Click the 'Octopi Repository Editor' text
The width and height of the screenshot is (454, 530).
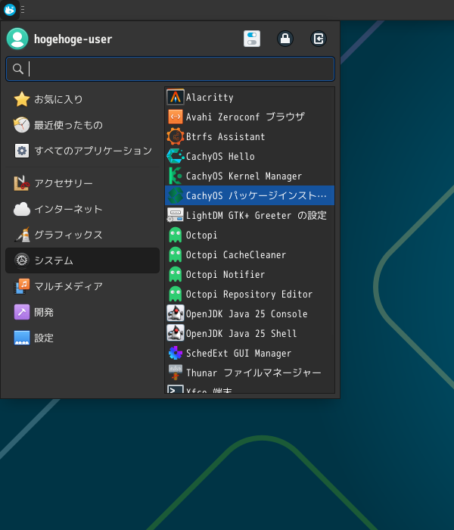click(249, 294)
